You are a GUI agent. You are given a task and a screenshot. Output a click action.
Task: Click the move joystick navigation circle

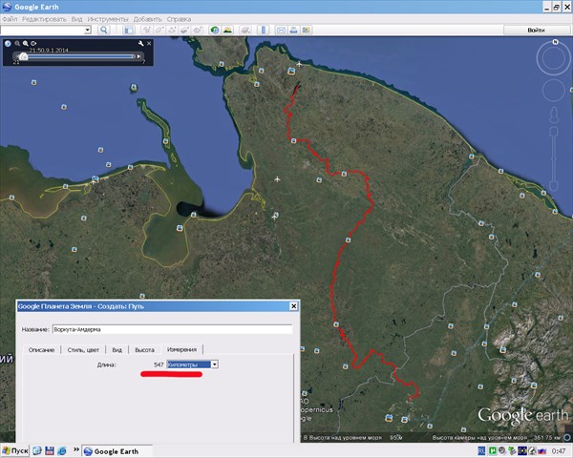(554, 91)
